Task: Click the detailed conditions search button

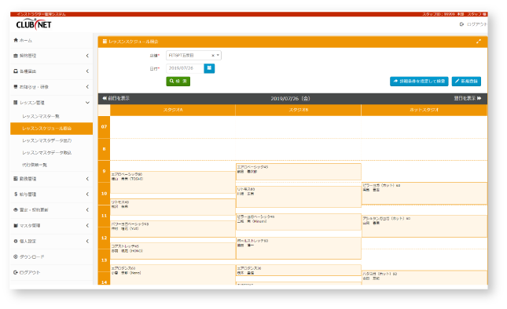Action: pos(419,82)
